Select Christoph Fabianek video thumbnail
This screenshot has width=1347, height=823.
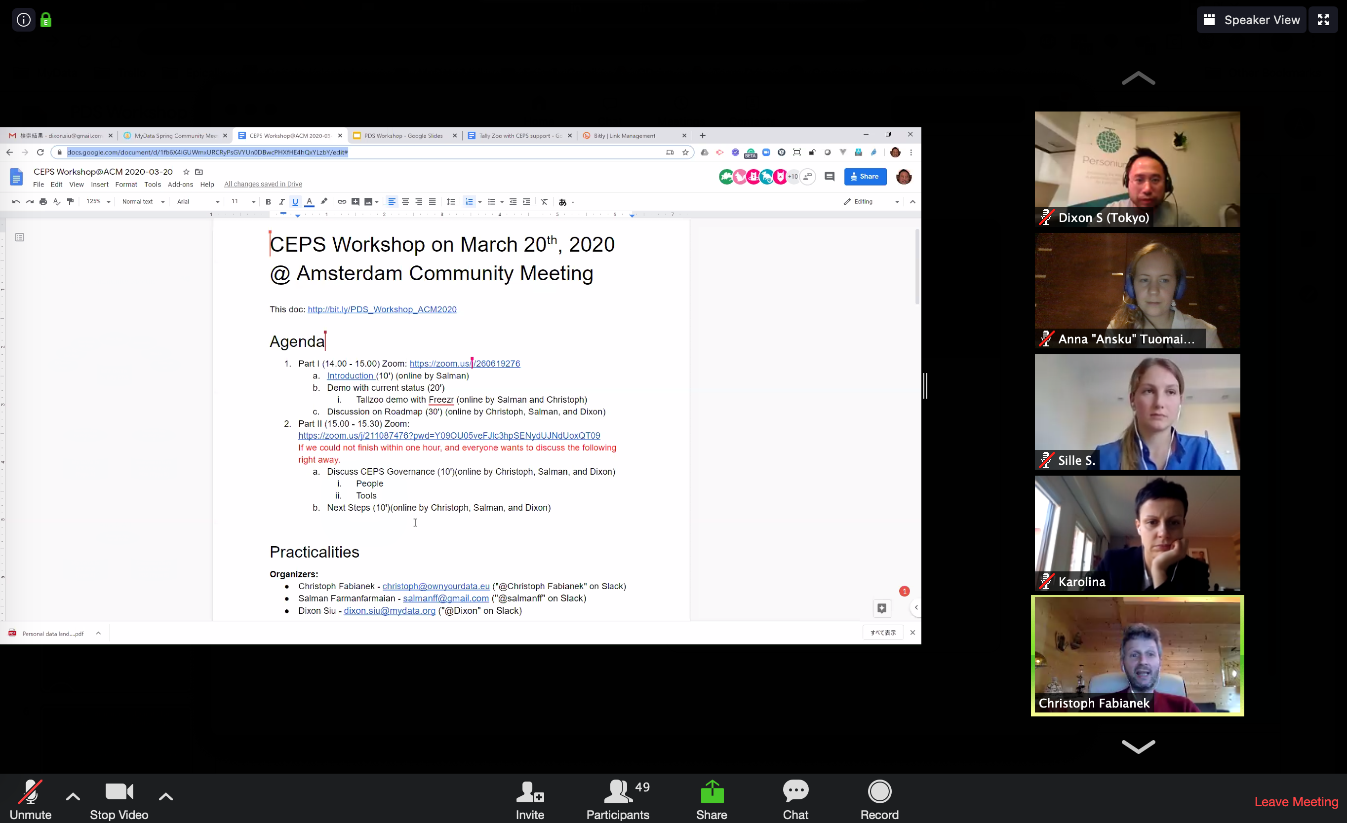click(1137, 655)
